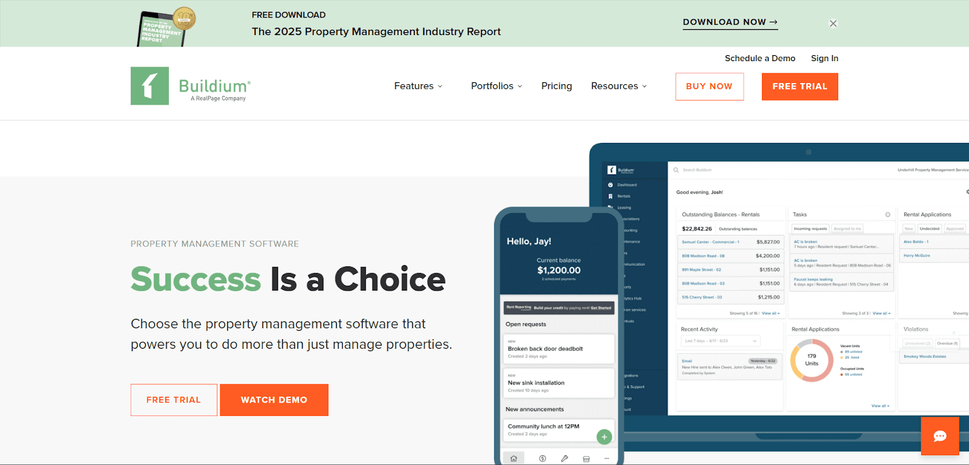The width and height of the screenshot is (969, 465).
Task: Click Schedule a Demo link
Action: click(760, 58)
